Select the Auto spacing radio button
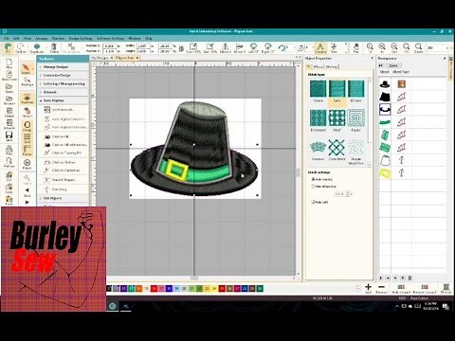The image size is (455, 341). coord(313,179)
